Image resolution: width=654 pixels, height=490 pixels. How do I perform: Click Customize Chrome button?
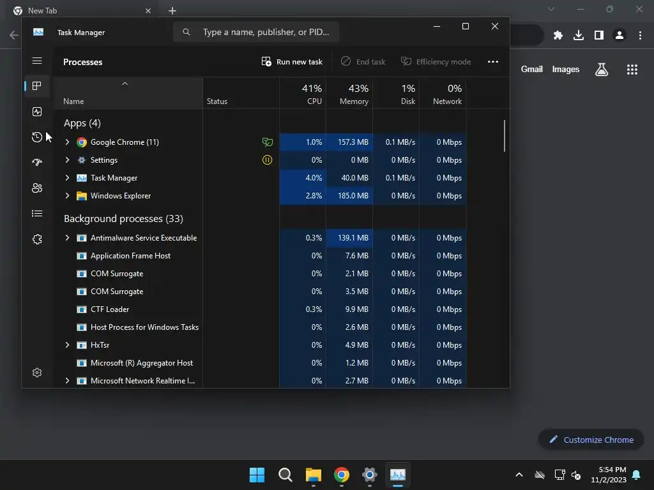(x=591, y=440)
